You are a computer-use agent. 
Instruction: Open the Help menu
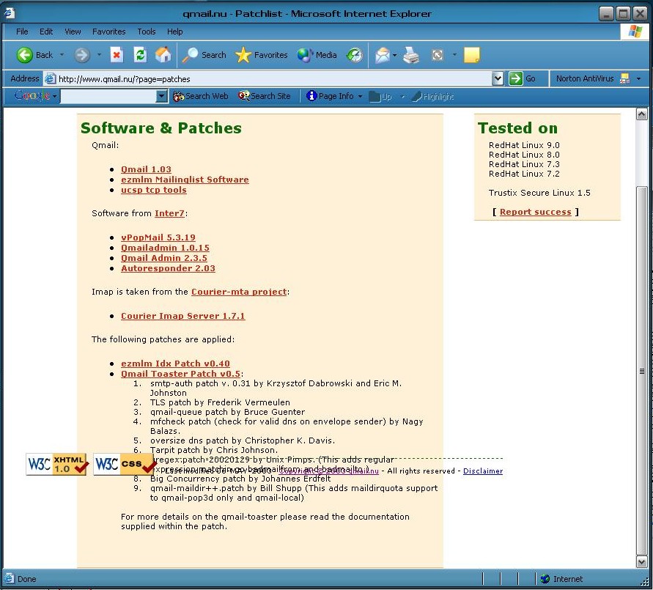175,32
